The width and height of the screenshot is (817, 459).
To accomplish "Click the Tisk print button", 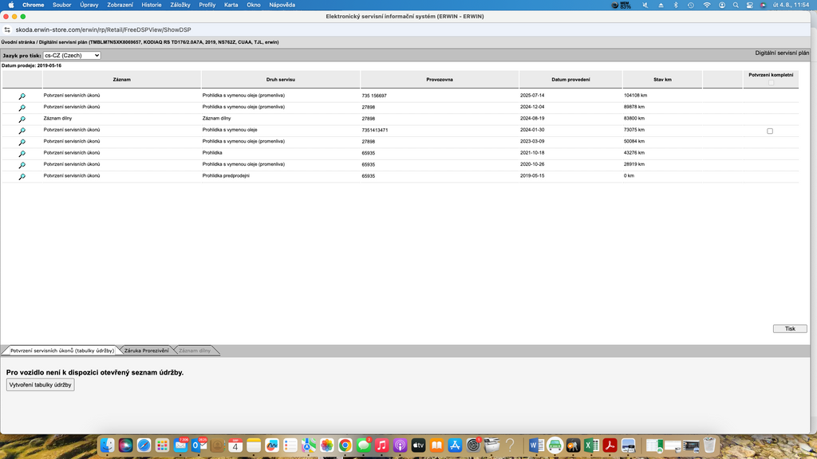I will coord(790,328).
